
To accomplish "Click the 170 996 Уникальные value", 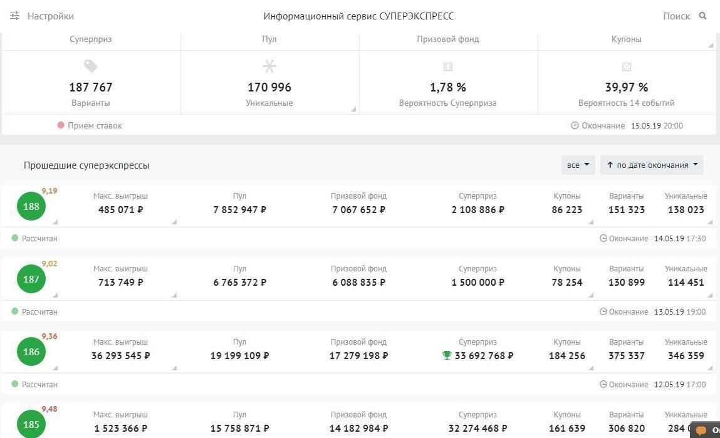I will click(x=269, y=87).
